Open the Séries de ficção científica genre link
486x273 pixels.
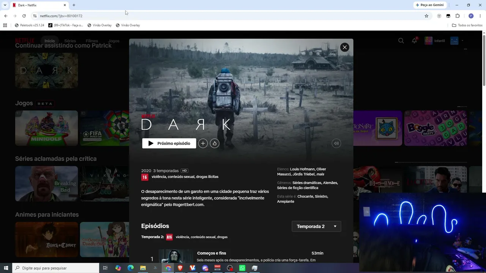(x=298, y=188)
